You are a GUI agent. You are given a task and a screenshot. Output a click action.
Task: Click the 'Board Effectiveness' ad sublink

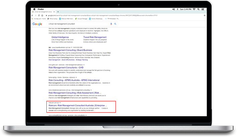click(x=68, y=60)
